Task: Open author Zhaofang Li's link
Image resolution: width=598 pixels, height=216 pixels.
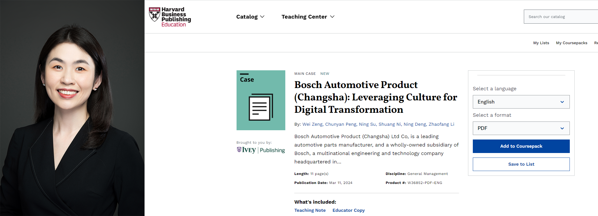Action: click(x=442, y=124)
